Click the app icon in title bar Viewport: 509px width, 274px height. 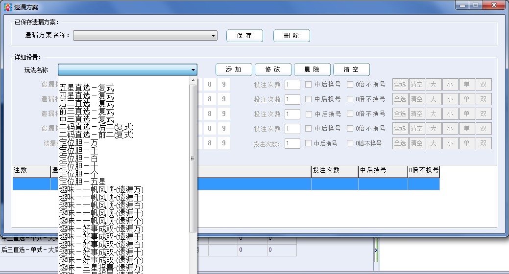pyautogui.click(x=7, y=7)
